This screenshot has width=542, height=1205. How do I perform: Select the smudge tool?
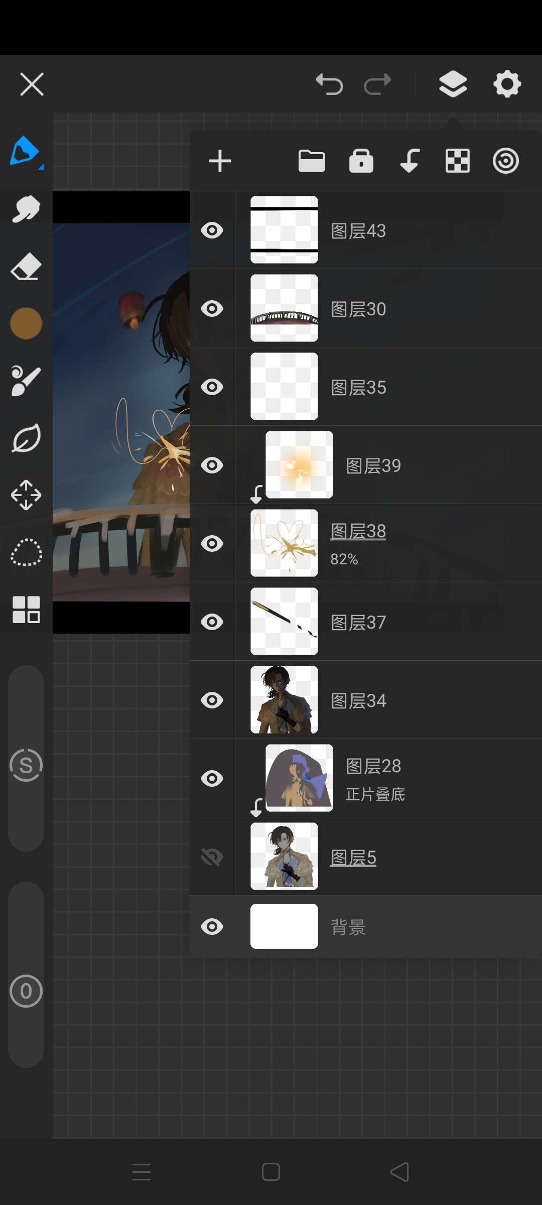click(x=26, y=208)
